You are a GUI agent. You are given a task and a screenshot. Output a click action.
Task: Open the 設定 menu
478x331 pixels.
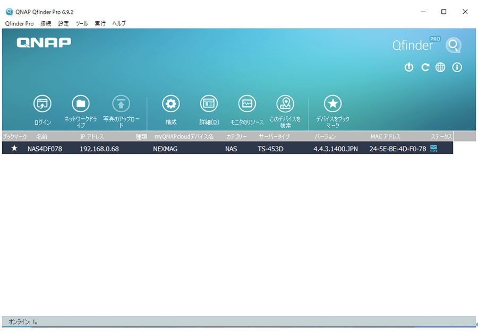(63, 23)
